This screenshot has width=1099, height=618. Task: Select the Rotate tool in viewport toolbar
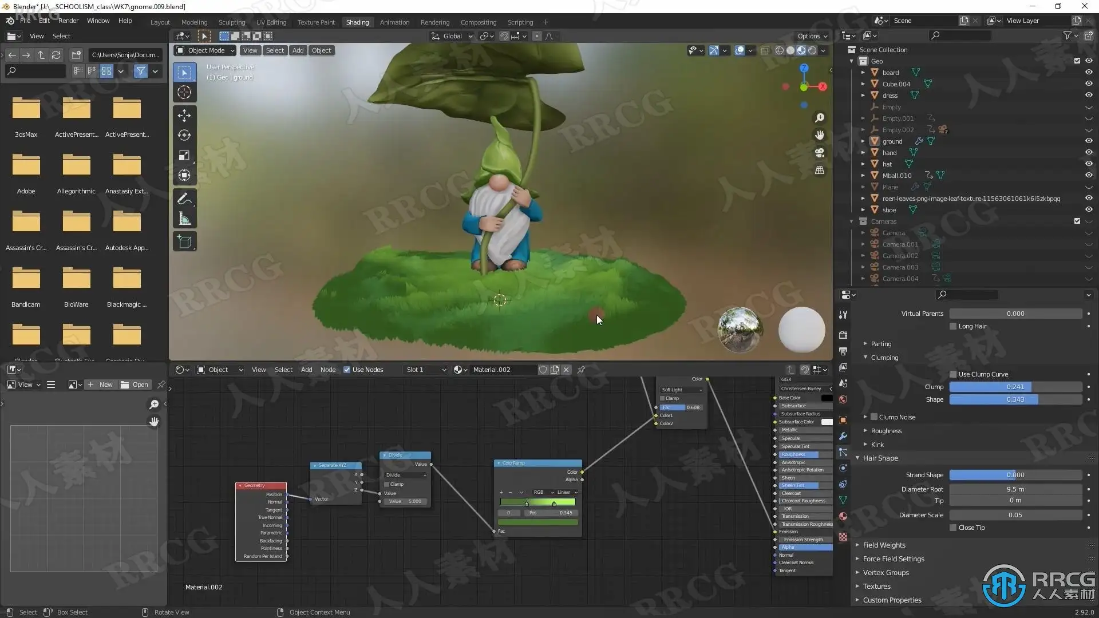click(184, 136)
